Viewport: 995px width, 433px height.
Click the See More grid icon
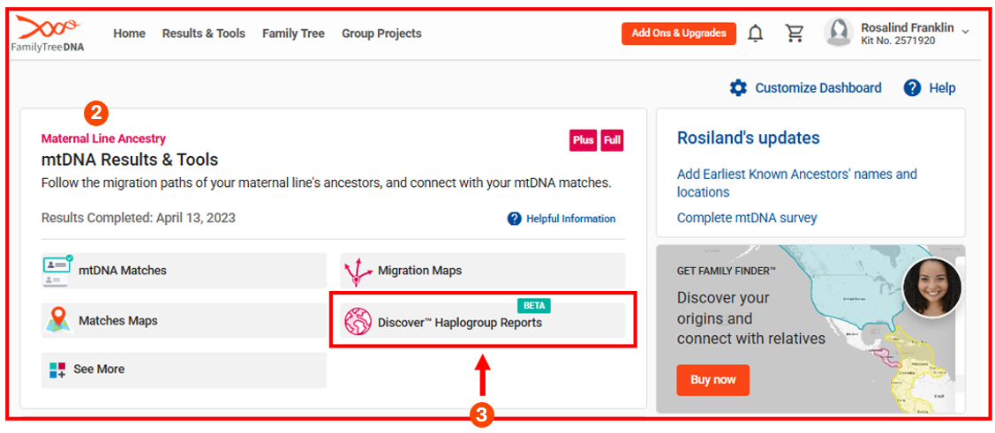(x=57, y=370)
